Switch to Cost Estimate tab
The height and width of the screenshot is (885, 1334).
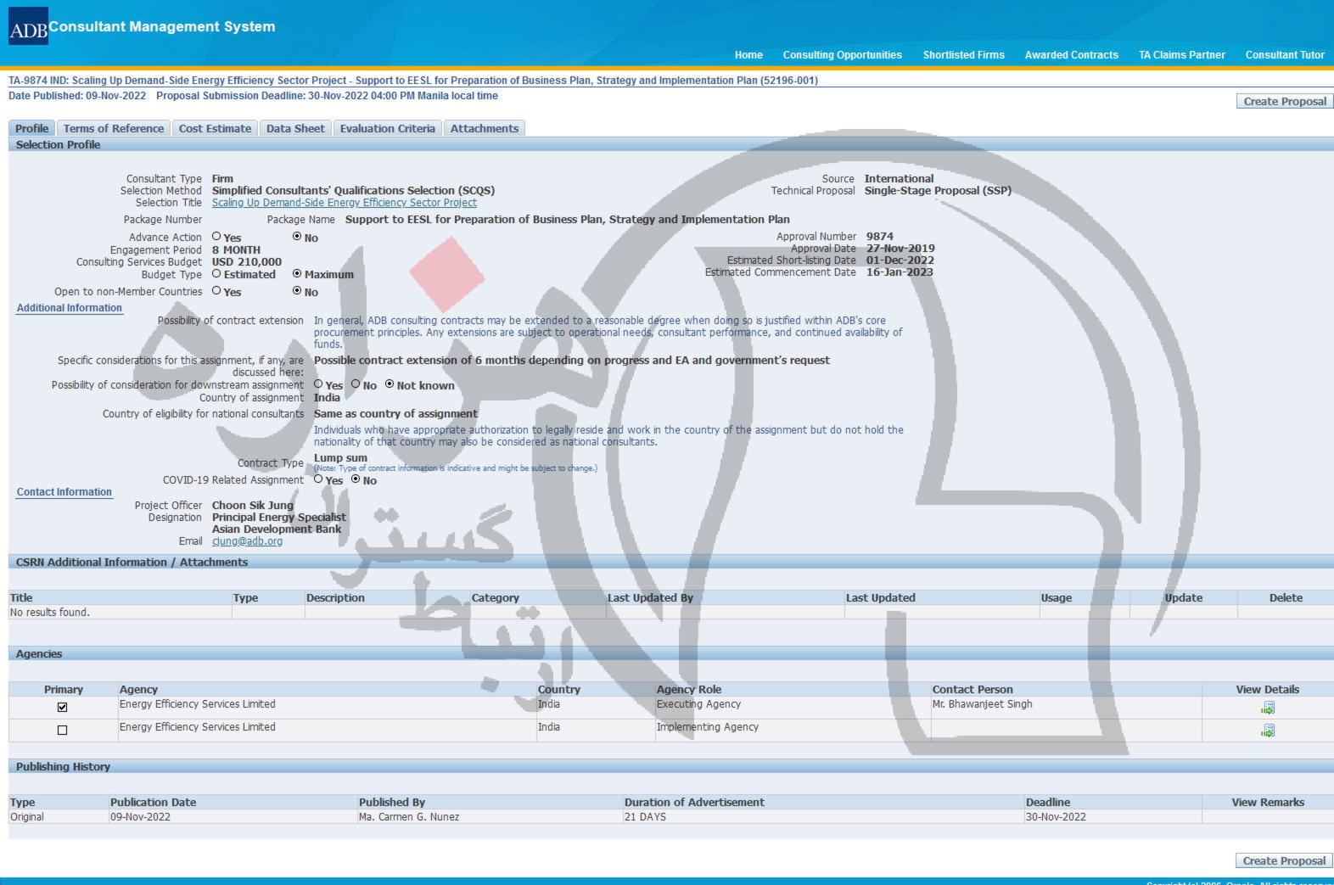tap(215, 128)
